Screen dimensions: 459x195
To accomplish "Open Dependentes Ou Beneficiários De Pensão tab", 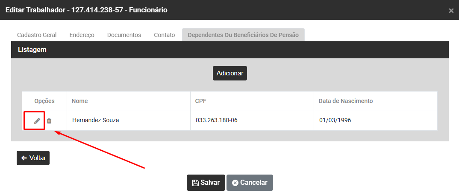I will [243, 35].
